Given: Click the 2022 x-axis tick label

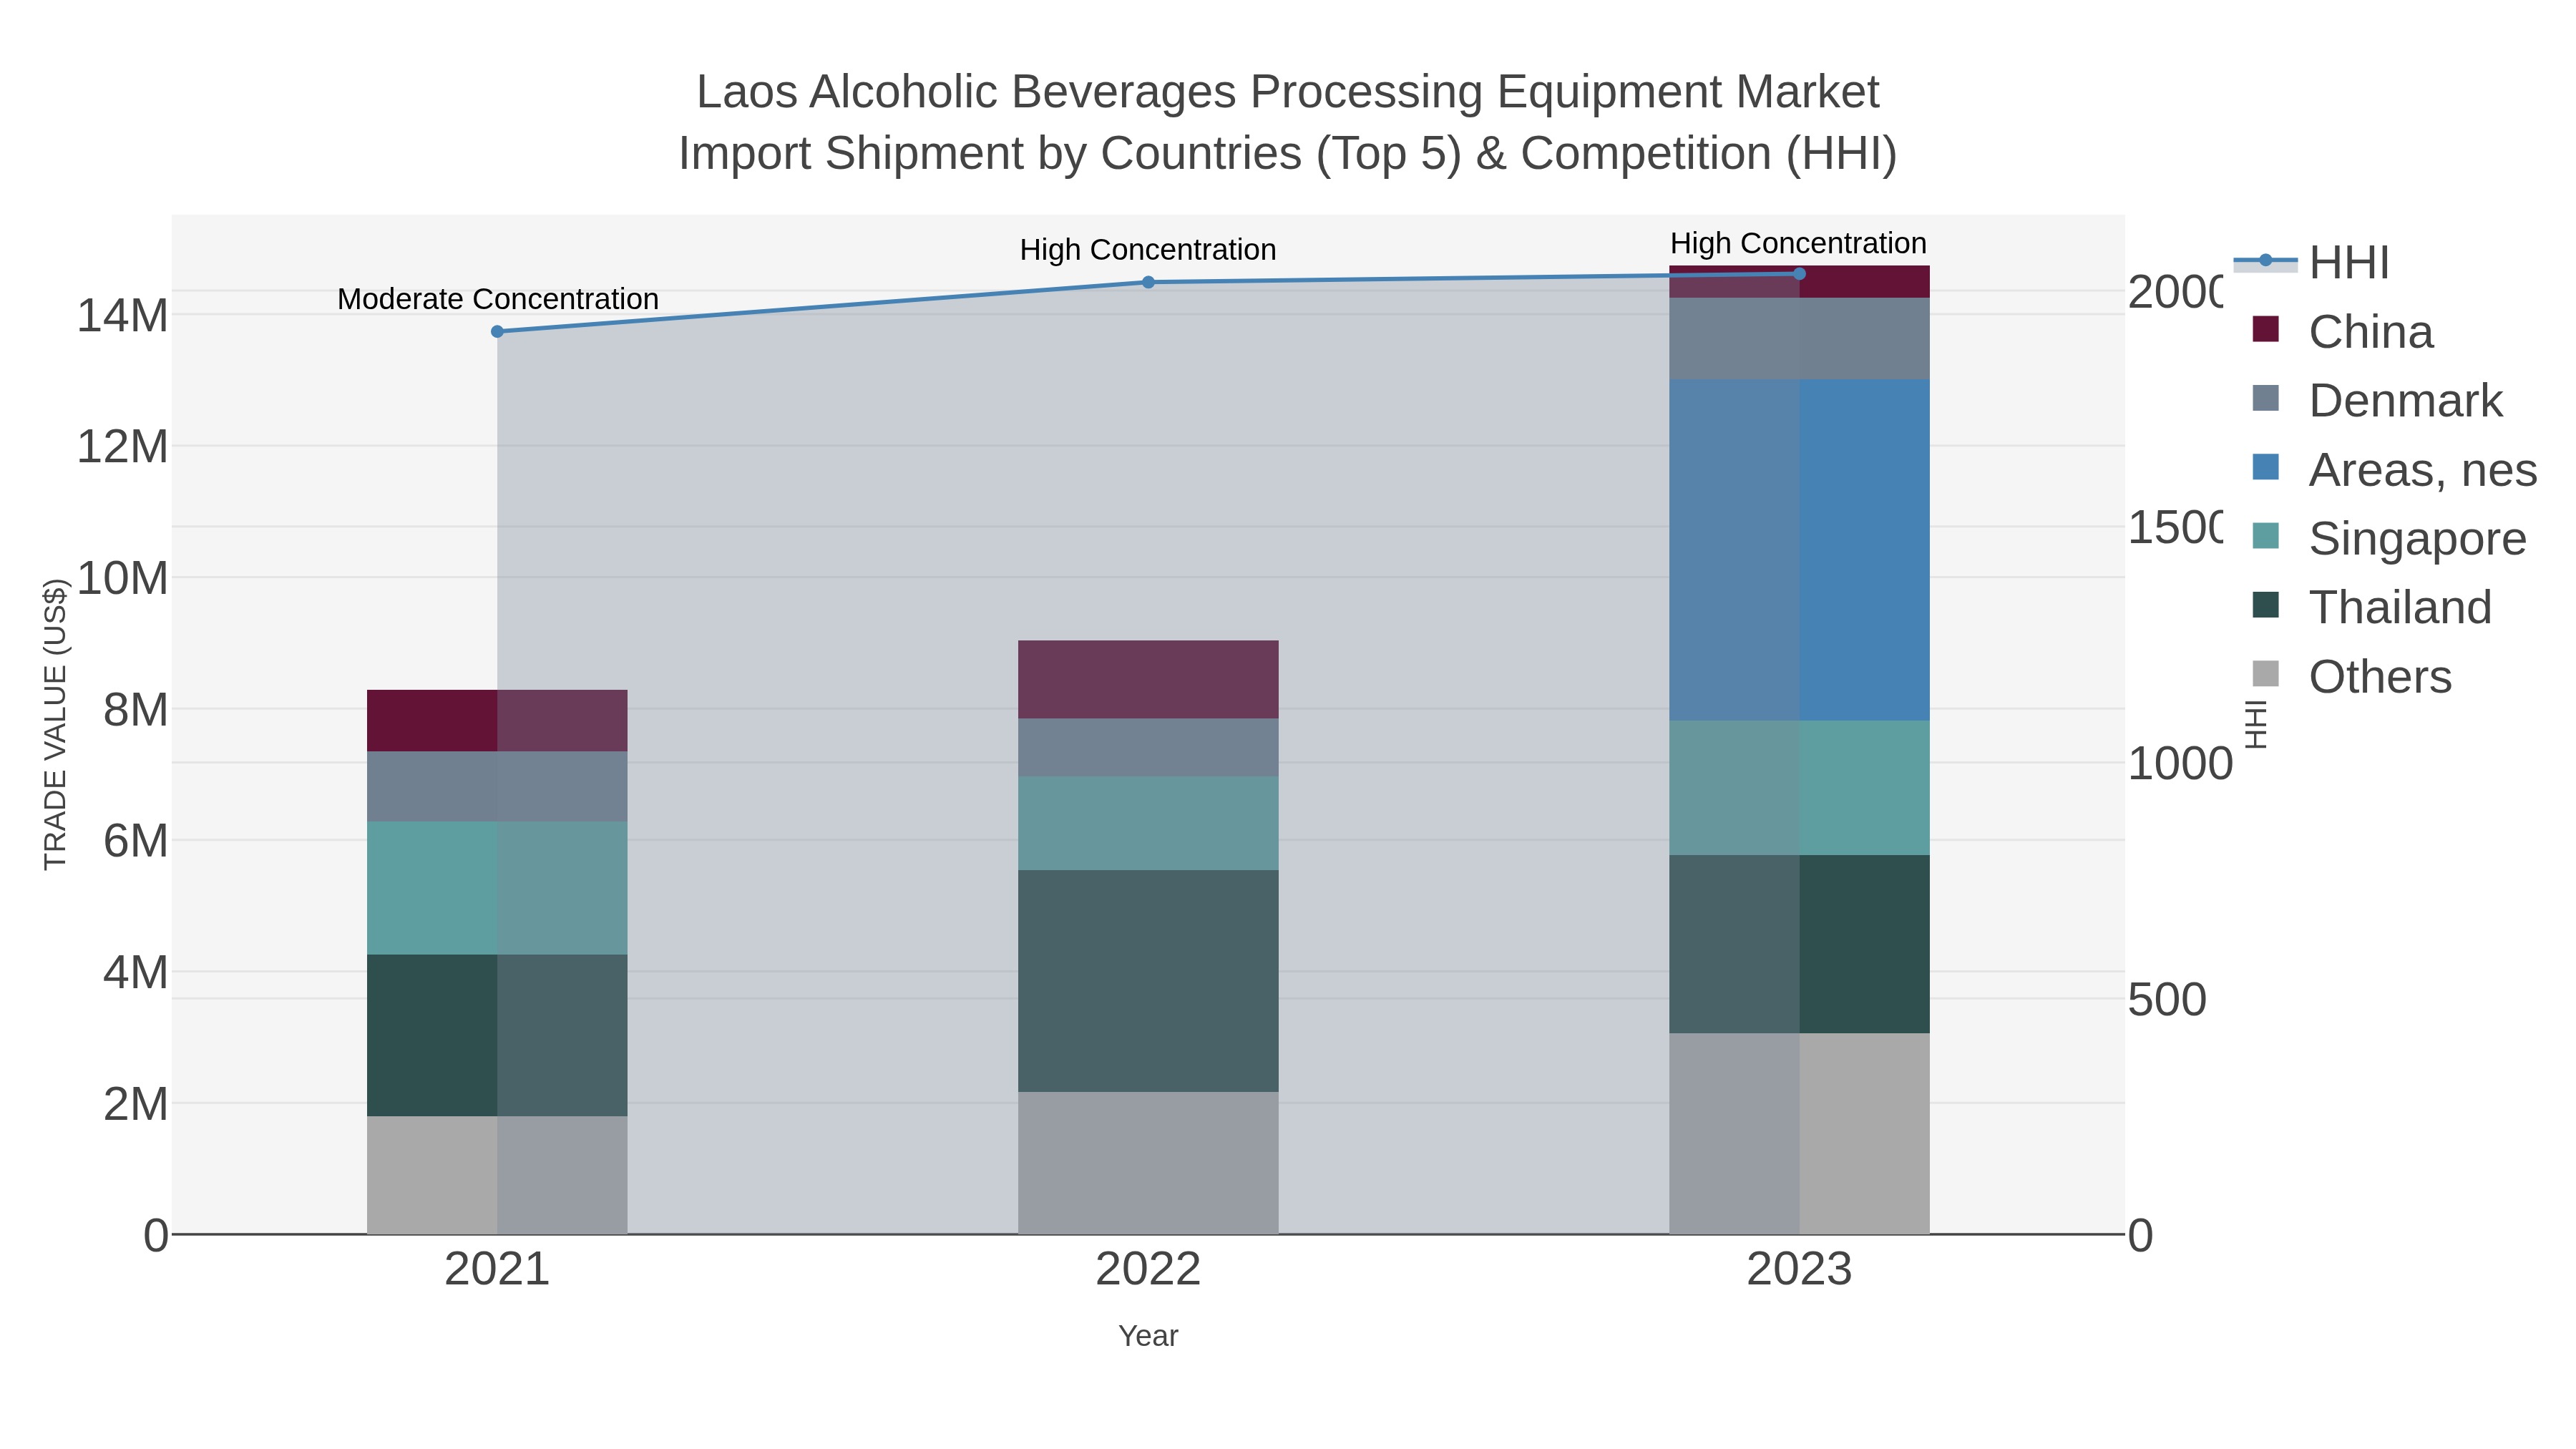Looking at the screenshot, I should pos(1148,1269).
